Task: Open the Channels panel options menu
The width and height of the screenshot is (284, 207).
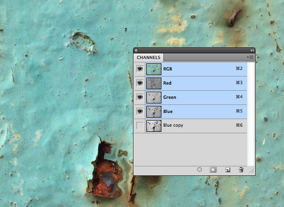Action: pyautogui.click(x=250, y=57)
